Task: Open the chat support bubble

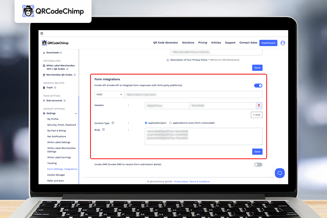Action: tap(279, 173)
